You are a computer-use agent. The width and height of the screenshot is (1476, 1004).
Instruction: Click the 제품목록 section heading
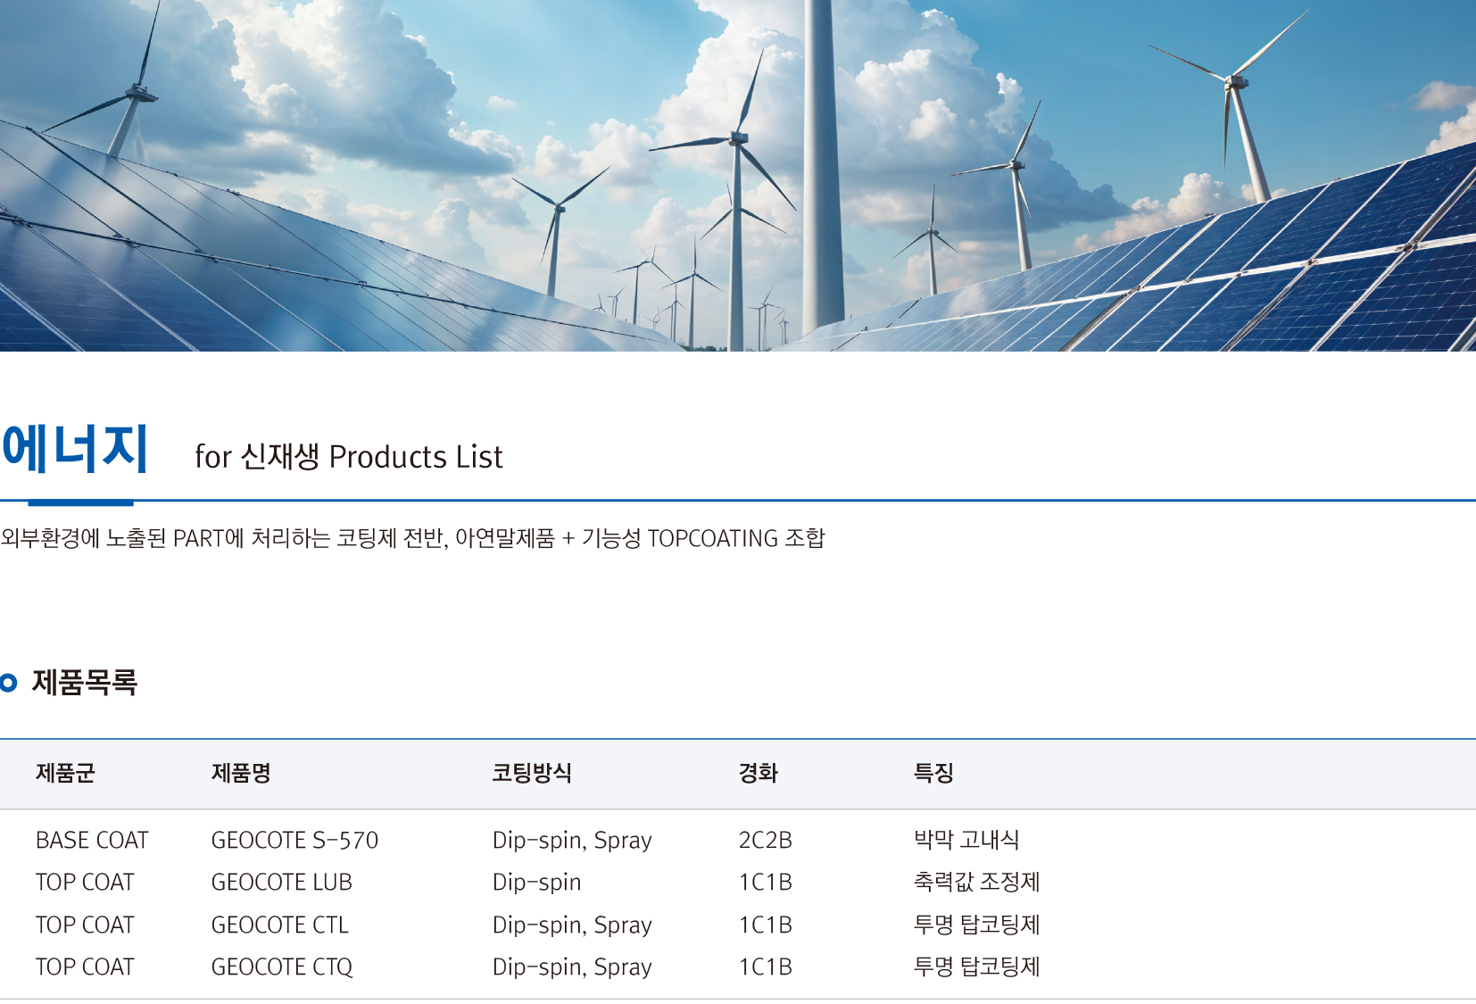click(85, 683)
